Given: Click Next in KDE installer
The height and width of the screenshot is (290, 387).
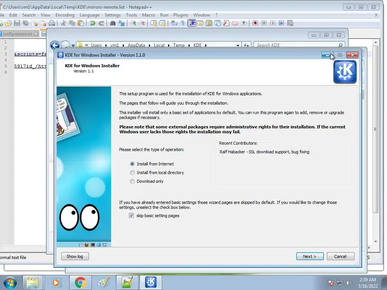Looking at the screenshot, I should click(310, 256).
